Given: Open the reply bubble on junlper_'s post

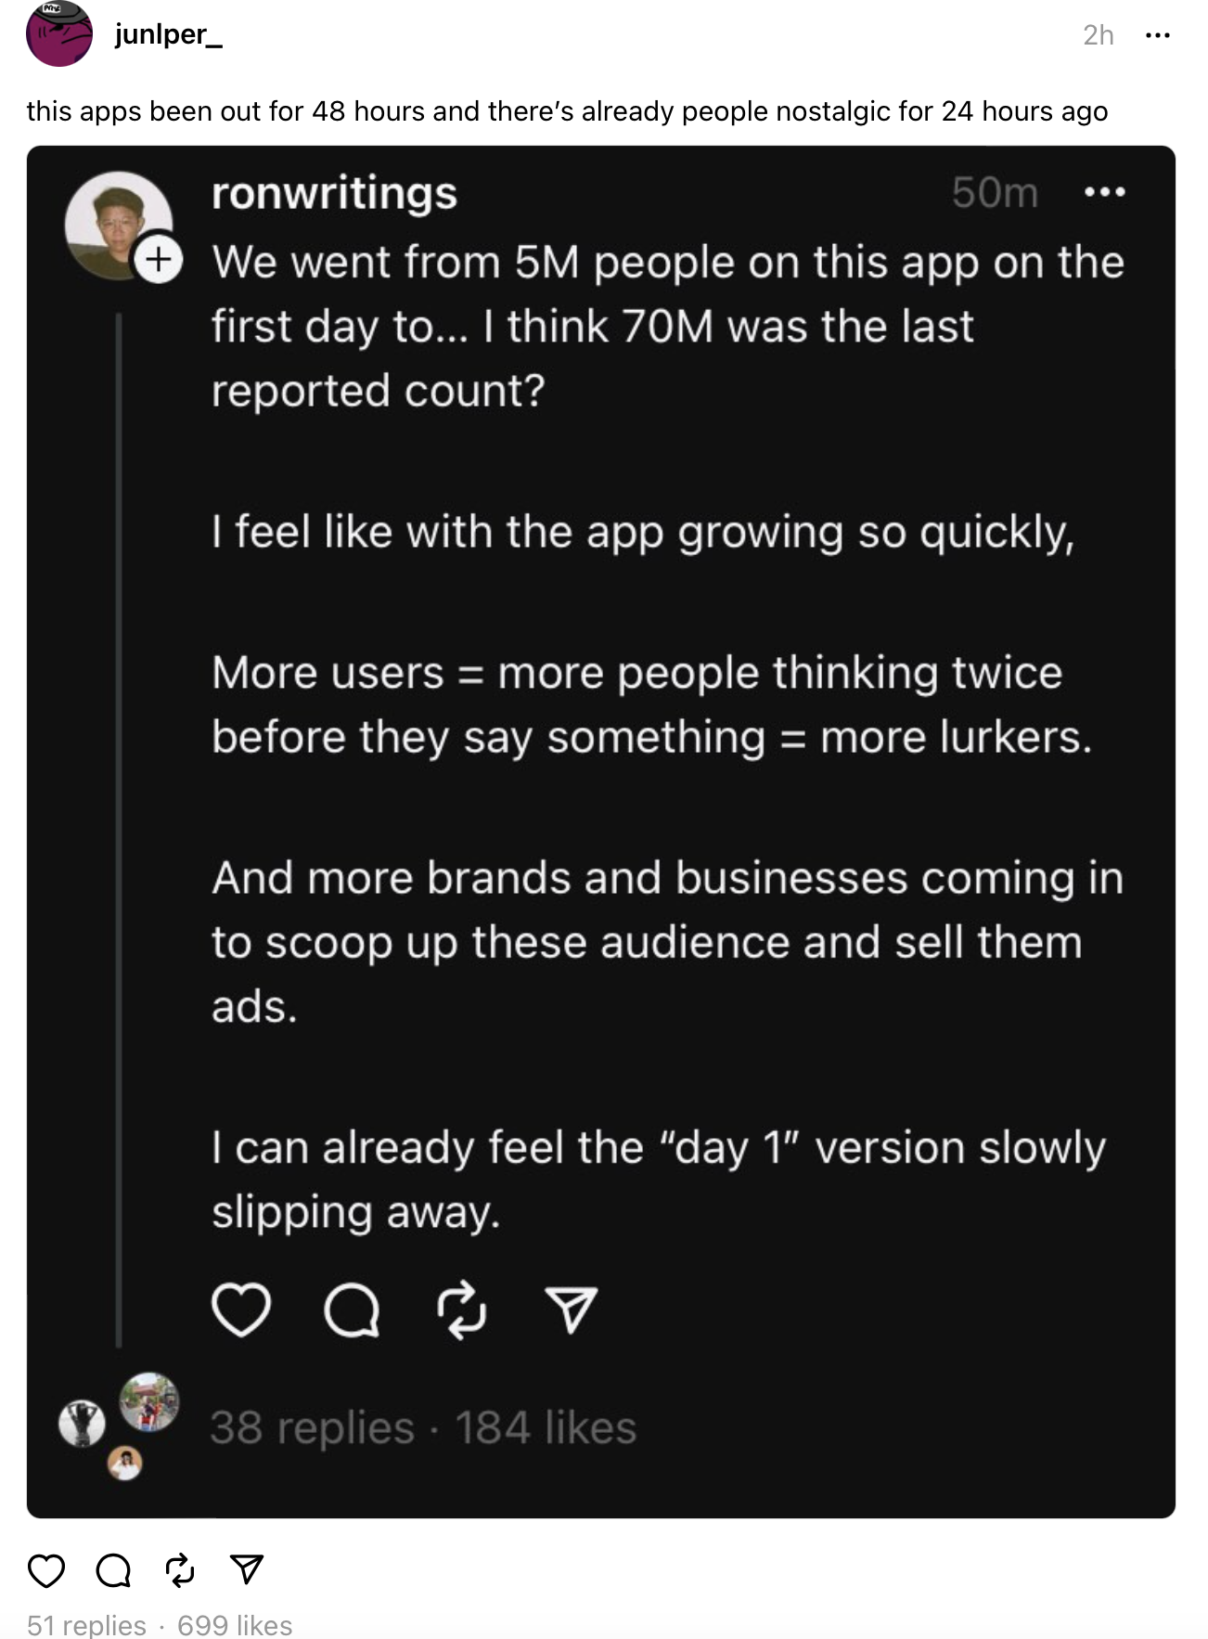Looking at the screenshot, I should point(113,1570).
